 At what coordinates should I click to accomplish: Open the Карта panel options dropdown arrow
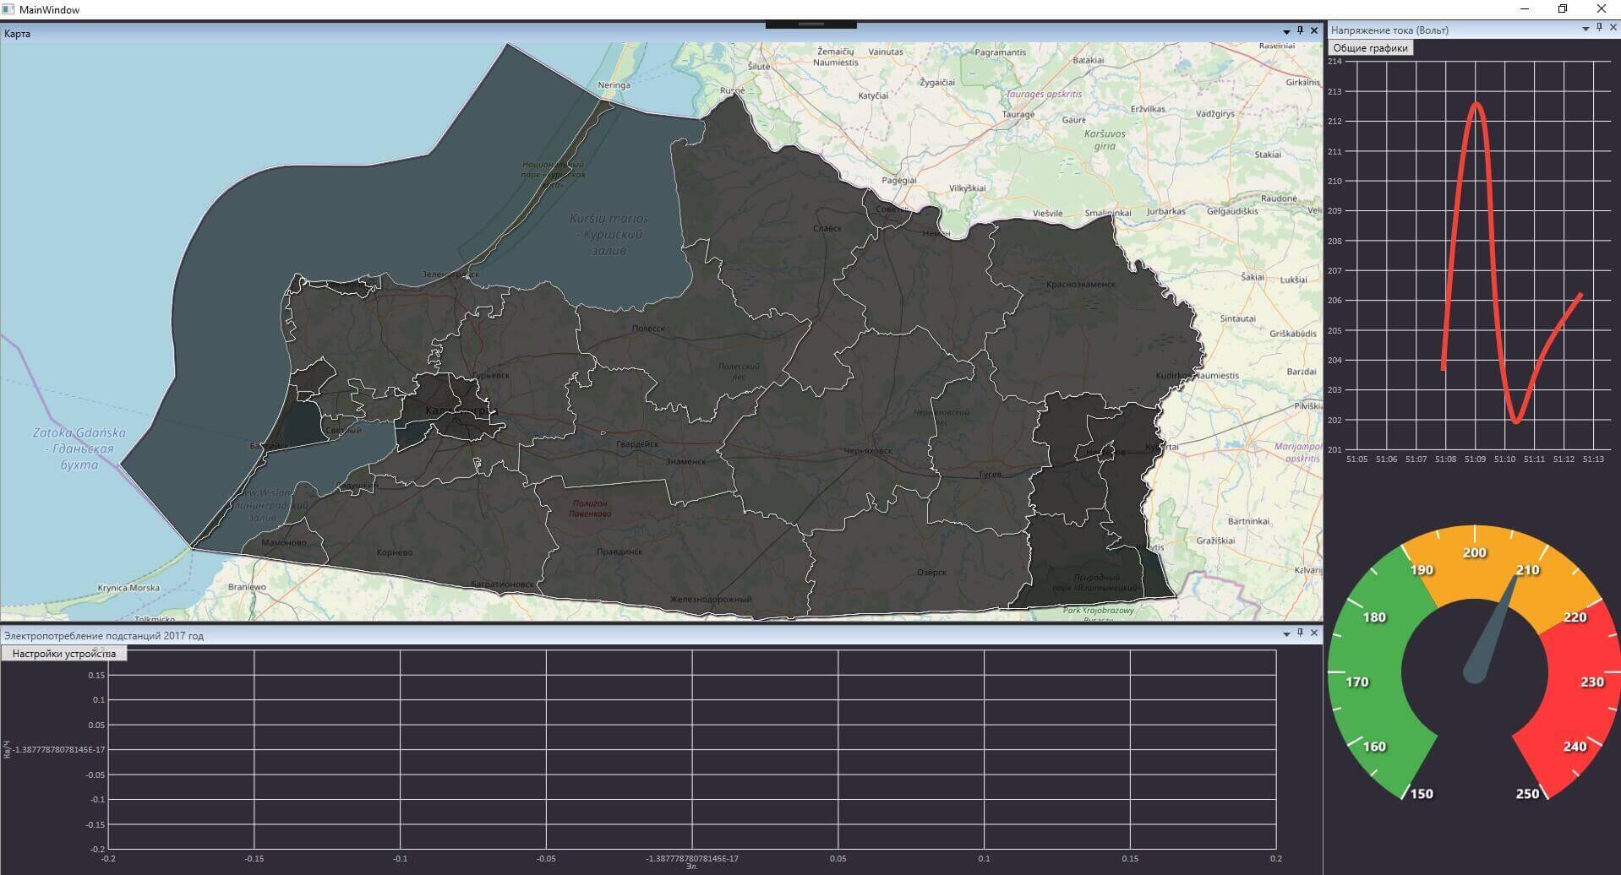pos(1286,31)
